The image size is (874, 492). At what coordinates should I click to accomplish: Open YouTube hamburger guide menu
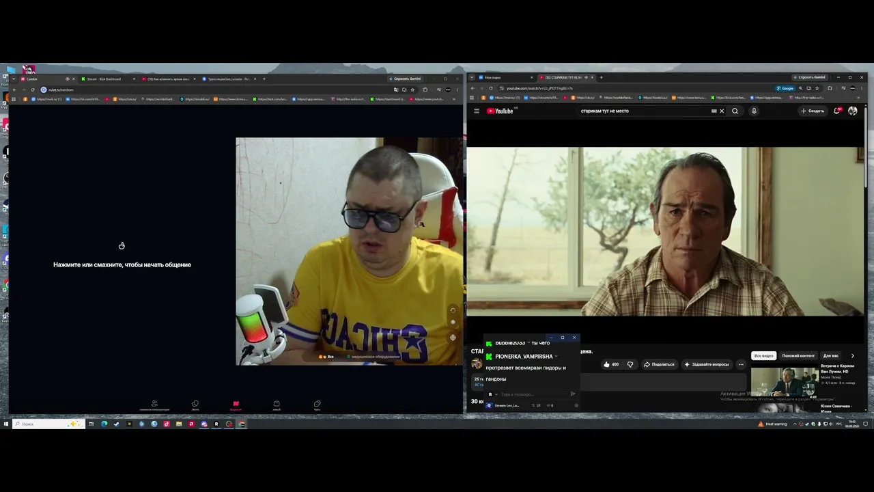477,111
